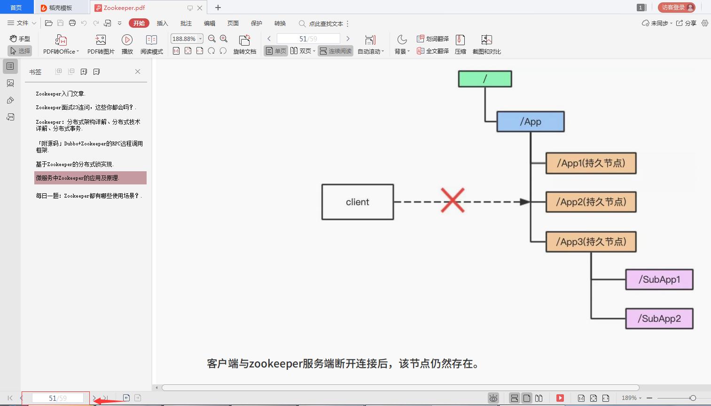Select the 手型 (Hand) tool
Viewport: 711px width, 406px height.
pos(19,39)
